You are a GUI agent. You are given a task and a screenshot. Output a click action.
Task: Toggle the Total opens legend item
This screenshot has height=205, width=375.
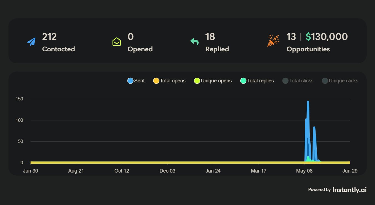click(169, 81)
